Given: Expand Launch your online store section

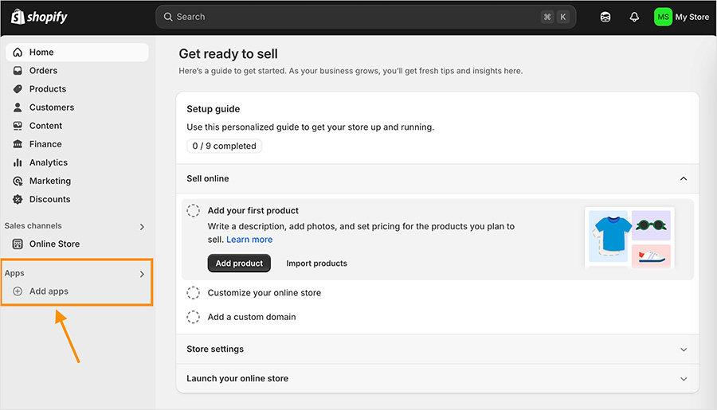Looking at the screenshot, I should click(x=684, y=379).
